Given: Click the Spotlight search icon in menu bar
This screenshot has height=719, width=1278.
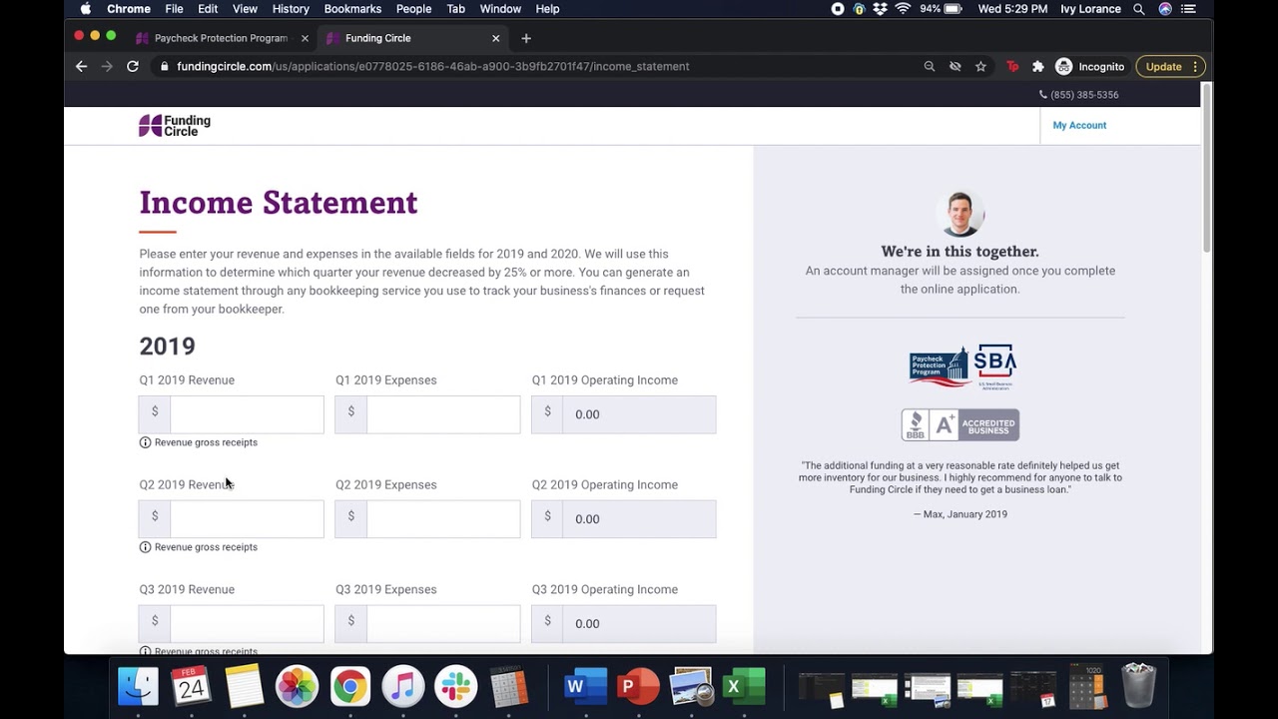Looking at the screenshot, I should click(1139, 9).
